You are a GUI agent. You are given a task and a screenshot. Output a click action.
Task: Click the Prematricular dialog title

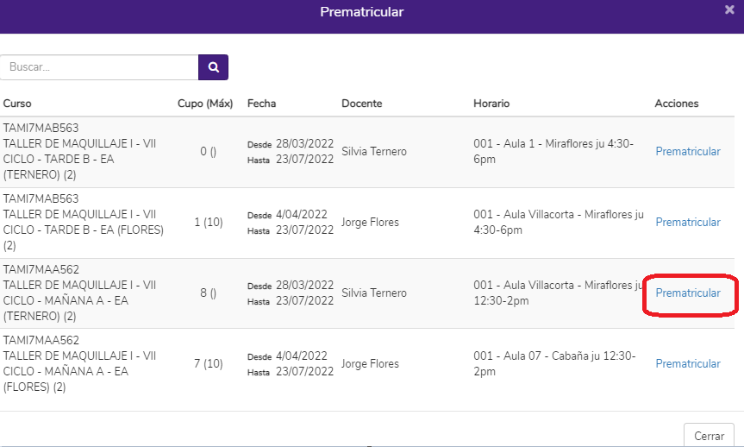tap(361, 12)
